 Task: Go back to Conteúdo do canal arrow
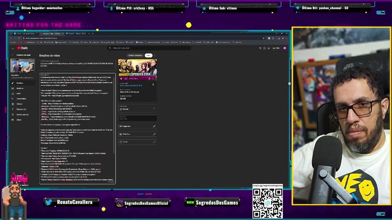[x=13, y=55]
